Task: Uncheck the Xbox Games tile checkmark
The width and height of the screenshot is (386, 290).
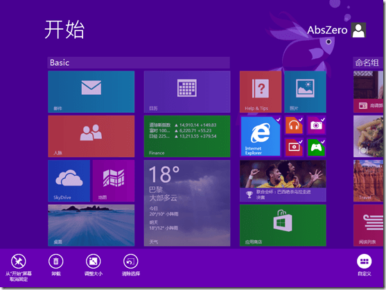Action: [x=323, y=142]
